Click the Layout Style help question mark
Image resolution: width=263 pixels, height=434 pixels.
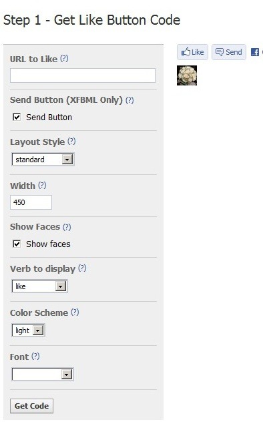click(x=71, y=142)
